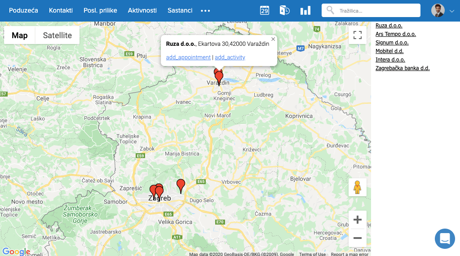This screenshot has width=460, height=256.
Task: Select Mobitel d.d. in list
Action: click(x=389, y=51)
